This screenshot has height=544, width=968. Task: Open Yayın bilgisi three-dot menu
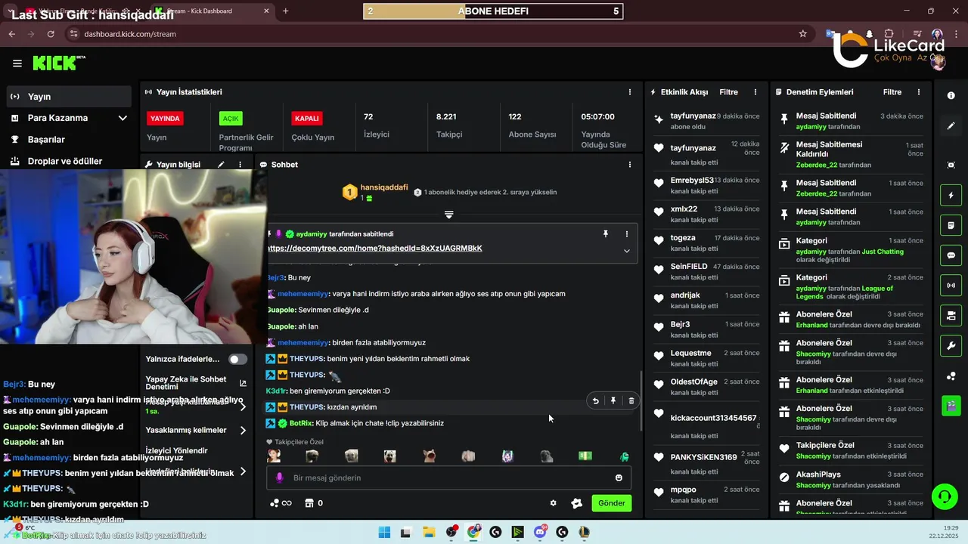pos(240,164)
